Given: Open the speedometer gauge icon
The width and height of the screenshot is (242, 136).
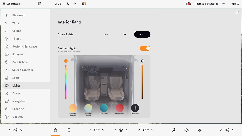Looking at the screenshot, I should (x=186, y=130).
